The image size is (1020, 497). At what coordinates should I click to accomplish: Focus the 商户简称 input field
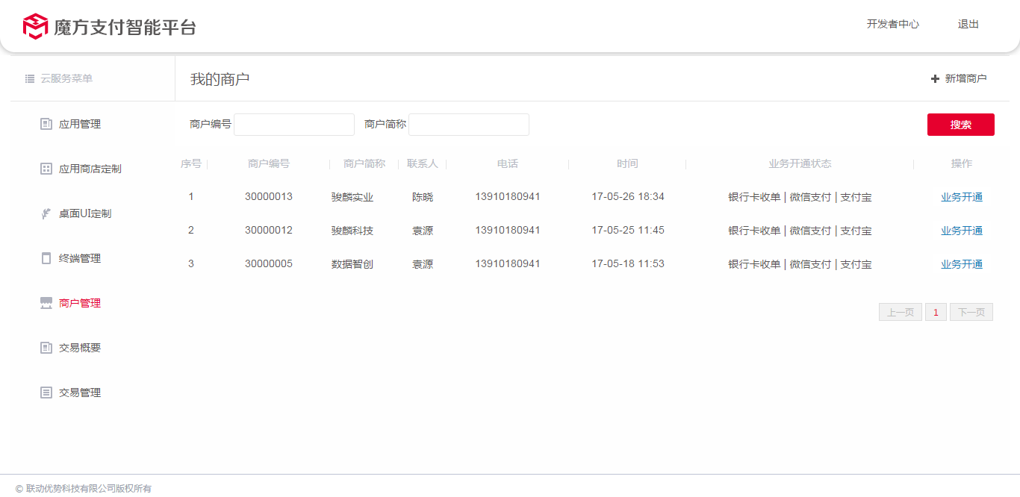(x=469, y=125)
